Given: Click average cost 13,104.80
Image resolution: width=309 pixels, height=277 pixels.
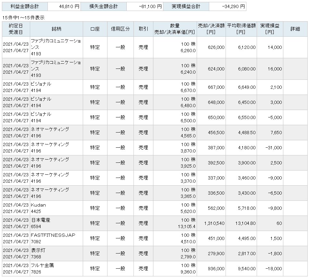Looking at the screenshot, I should [245, 223].
